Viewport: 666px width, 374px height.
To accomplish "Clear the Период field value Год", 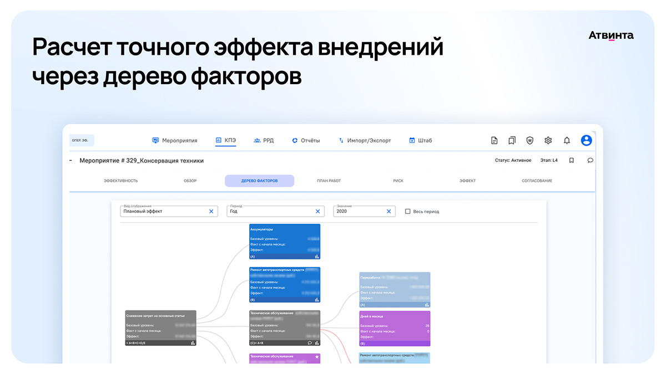I will pyautogui.click(x=318, y=211).
